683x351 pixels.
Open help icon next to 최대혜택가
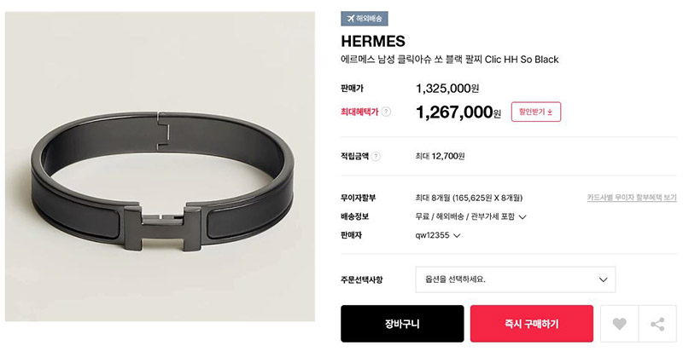[x=386, y=112]
